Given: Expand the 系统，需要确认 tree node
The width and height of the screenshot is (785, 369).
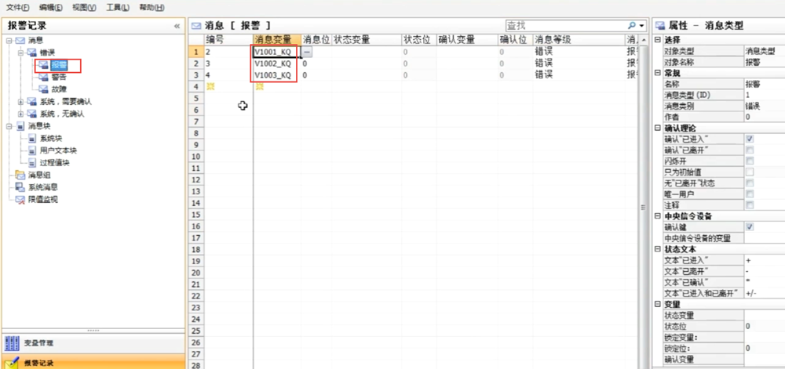Looking at the screenshot, I should (20, 102).
